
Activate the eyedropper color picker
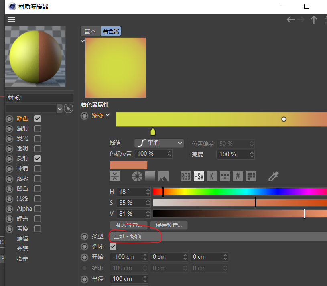274,176
